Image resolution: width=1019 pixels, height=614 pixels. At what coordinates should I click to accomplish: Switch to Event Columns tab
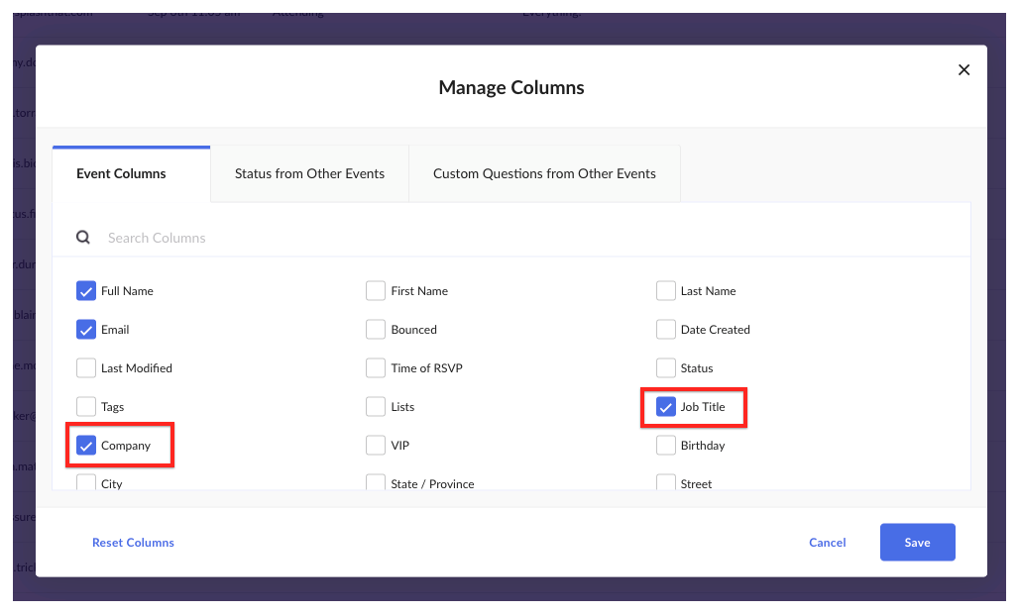click(131, 174)
